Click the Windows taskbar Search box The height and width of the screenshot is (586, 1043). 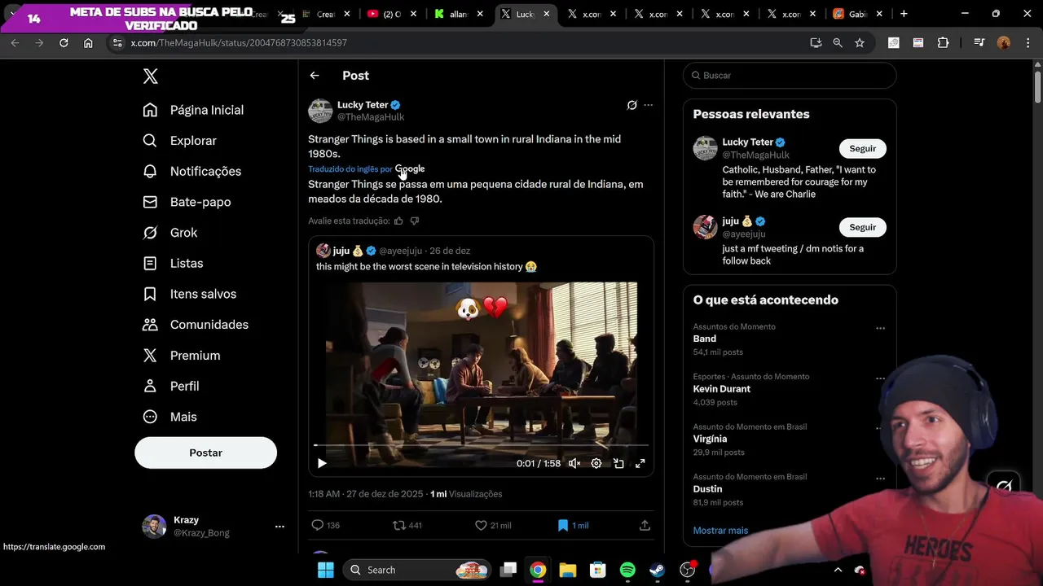(x=416, y=570)
